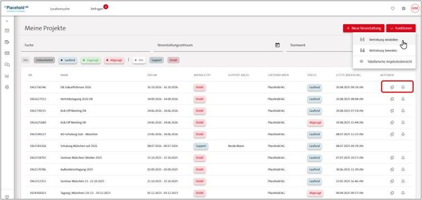422x200 pixels.
Task: Open the DB Zukunftsforum 2026 project
Action: coord(76,87)
